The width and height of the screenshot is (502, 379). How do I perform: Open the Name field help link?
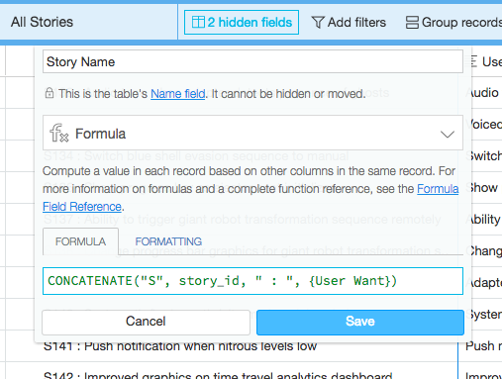(x=177, y=94)
